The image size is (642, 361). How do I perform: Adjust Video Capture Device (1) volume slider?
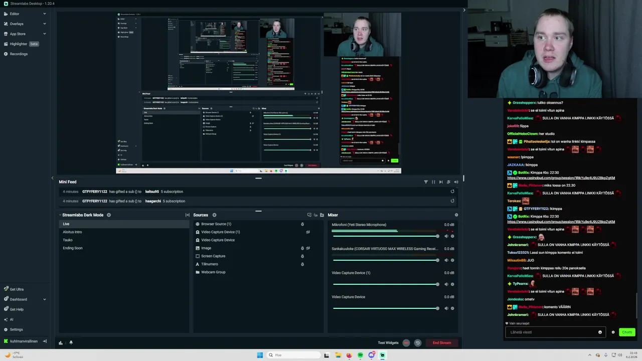click(x=385, y=284)
